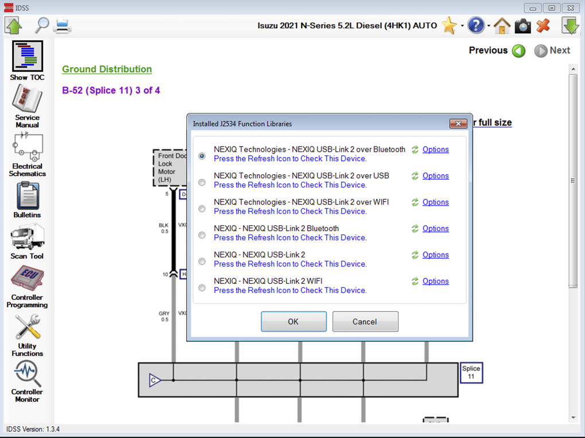
Task: Open Electrical Schematics section
Action: (x=27, y=154)
